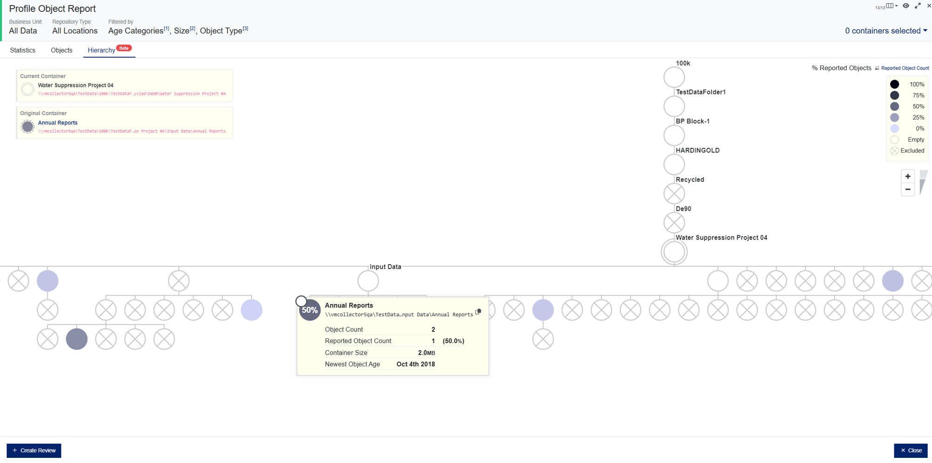Click the column layout icon near 13/13
The width and height of the screenshot is (932, 463).
point(890,6)
